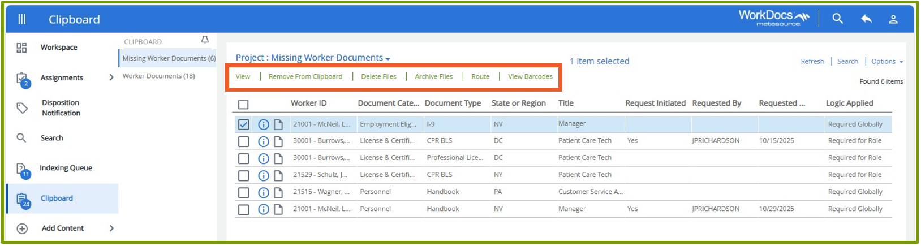Click the search magnifier icon in header

[837, 19]
